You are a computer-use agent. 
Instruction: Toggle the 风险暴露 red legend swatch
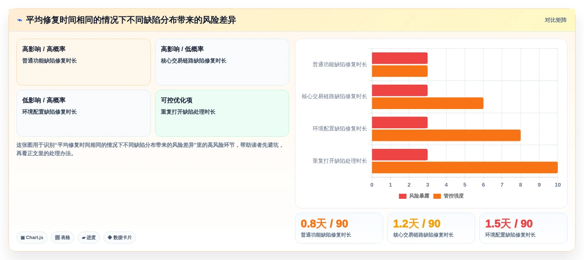coord(402,196)
